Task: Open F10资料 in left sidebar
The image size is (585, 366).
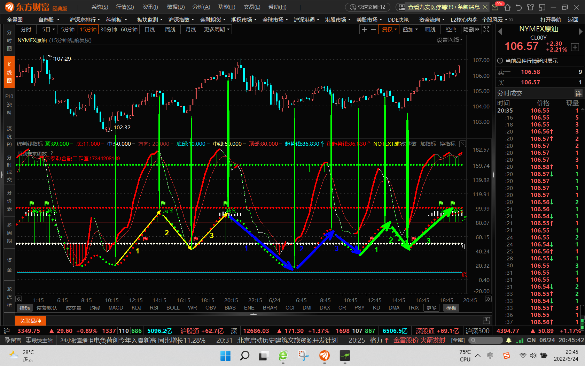Action: click(x=9, y=104)
